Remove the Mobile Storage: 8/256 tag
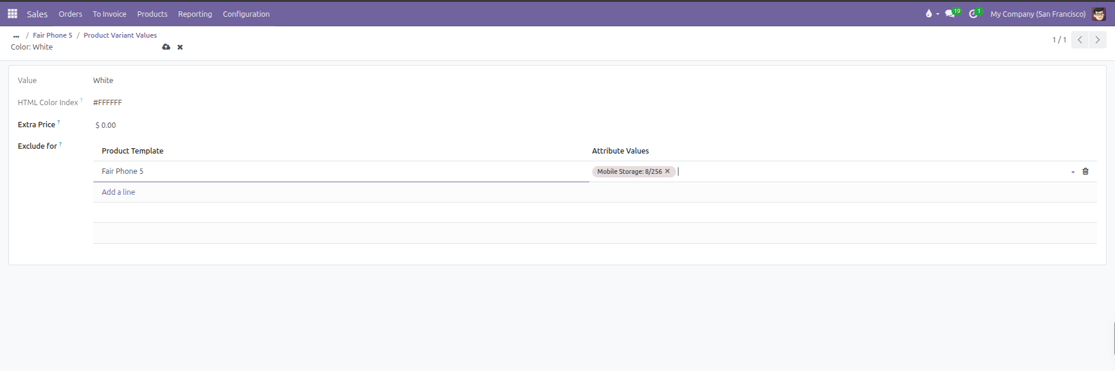1115x371 pixels. [x=668, y=171]
